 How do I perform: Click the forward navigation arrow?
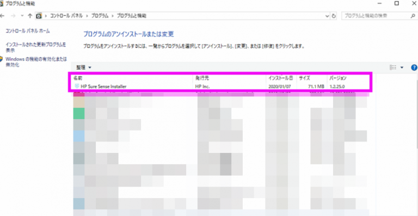pos(13,16)
